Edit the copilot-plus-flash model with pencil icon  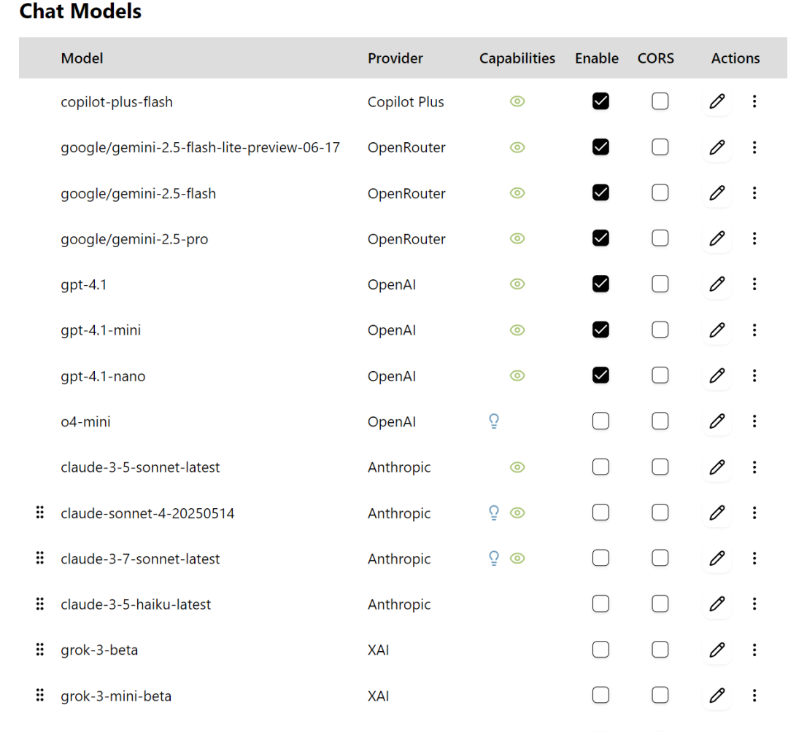coord(716,101)
